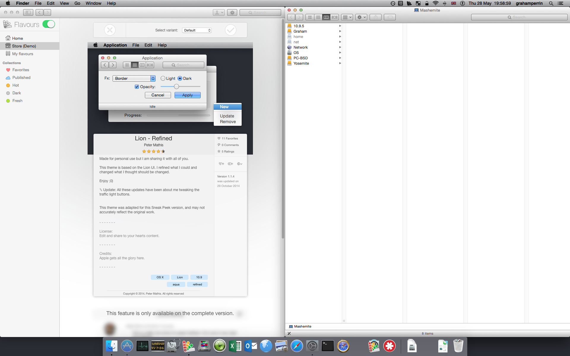Open My flavours in the sidebar
This screenshot has height=356, width=570.
tap(20, 54)
